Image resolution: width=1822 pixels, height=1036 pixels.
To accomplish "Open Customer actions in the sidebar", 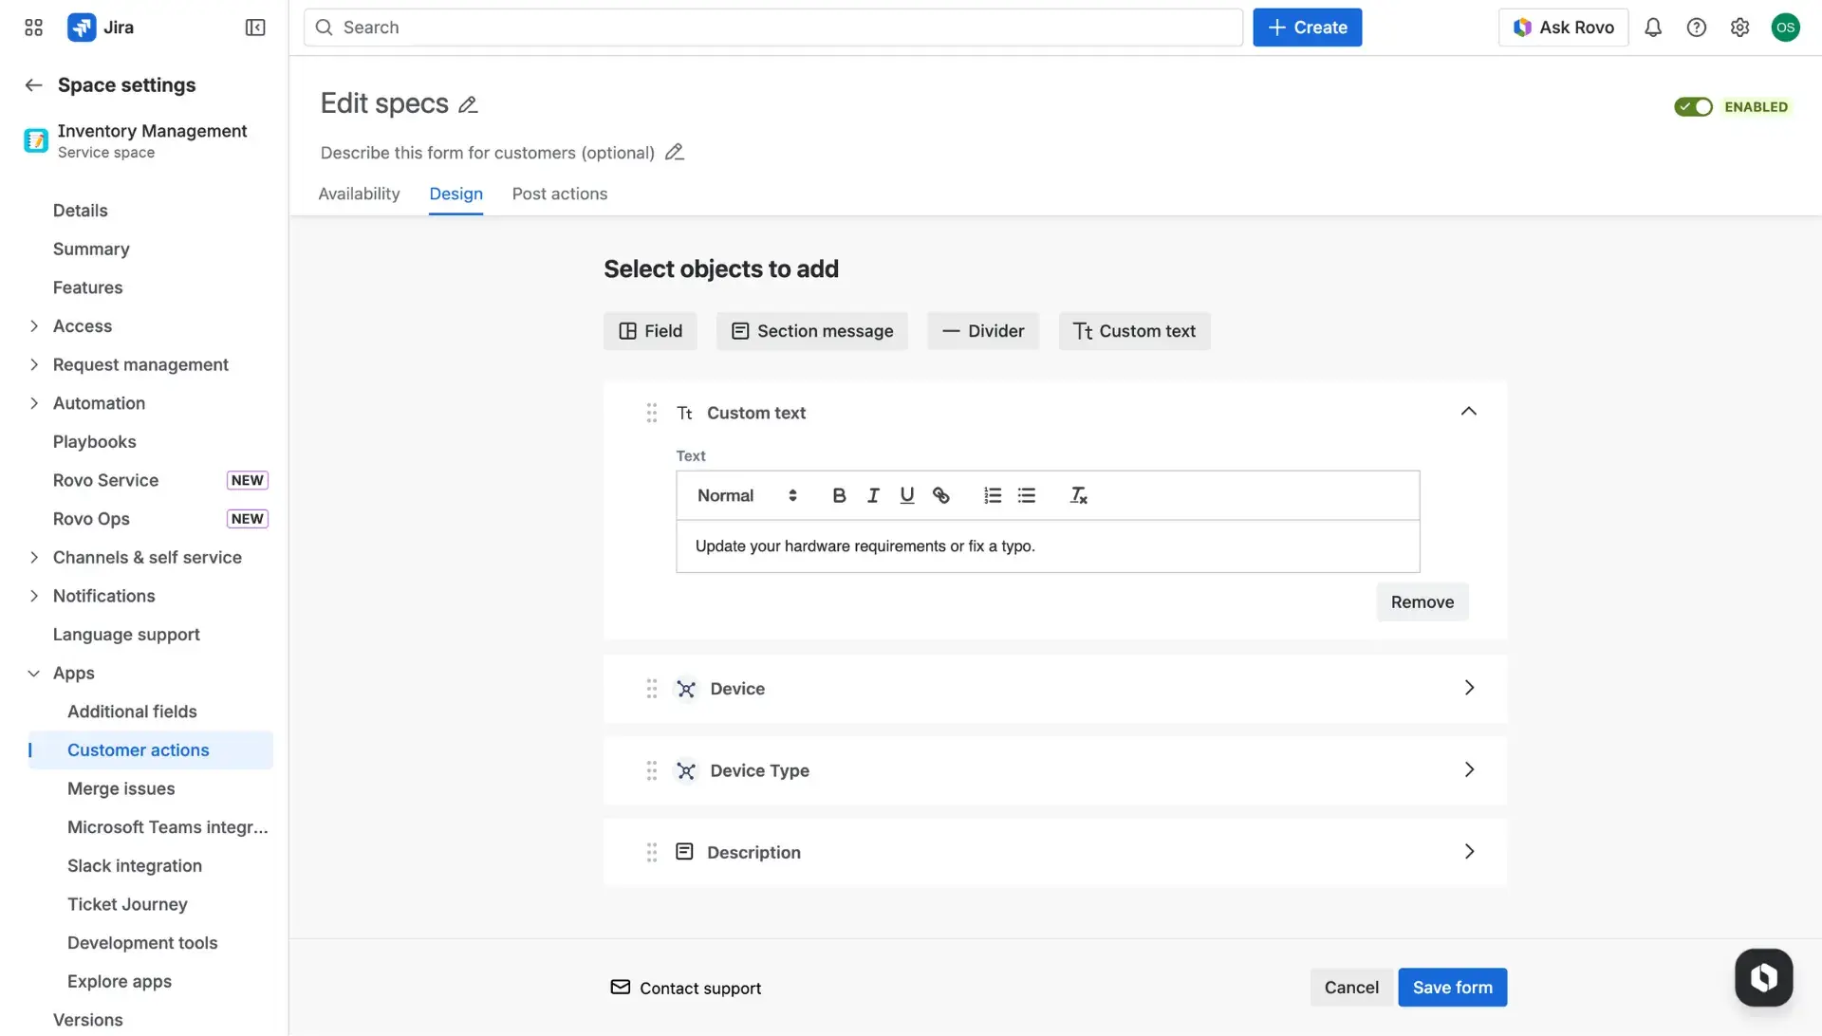I will (x=139, y=749).
